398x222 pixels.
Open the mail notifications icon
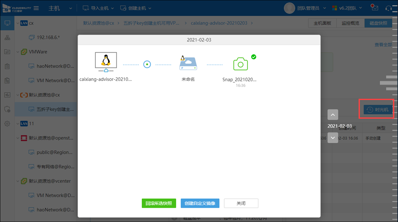tap(375, 8)
